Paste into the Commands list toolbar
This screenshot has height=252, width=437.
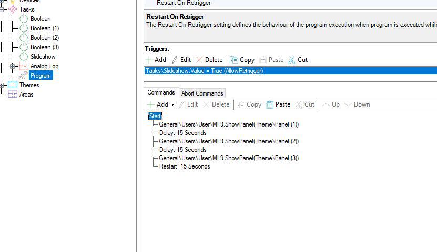pos(278,104)
